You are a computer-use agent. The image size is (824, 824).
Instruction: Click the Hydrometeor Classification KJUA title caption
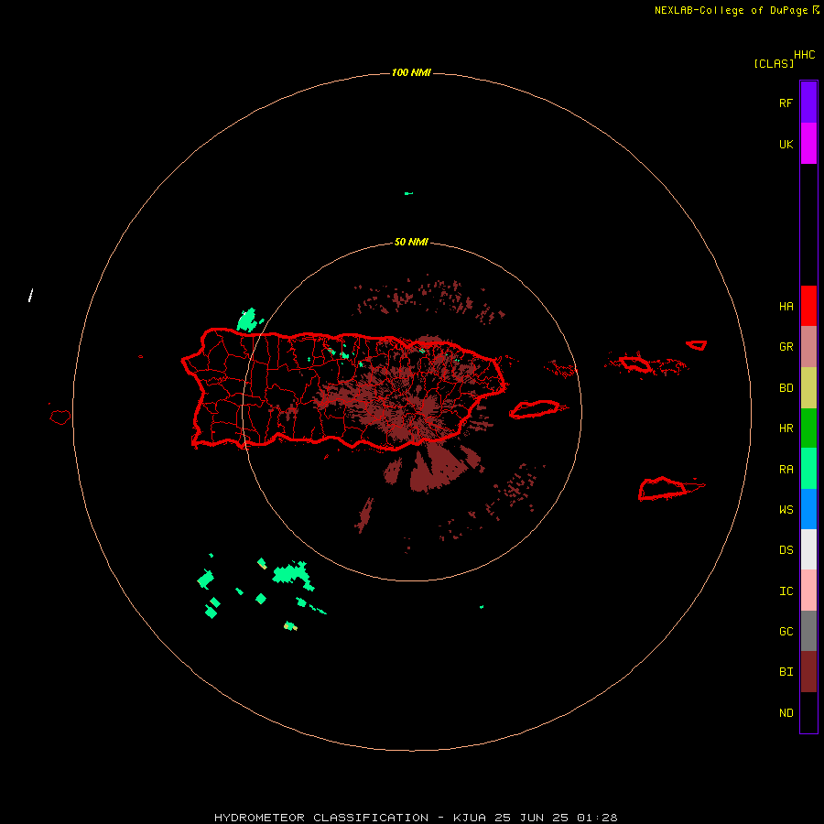(415, 818)
